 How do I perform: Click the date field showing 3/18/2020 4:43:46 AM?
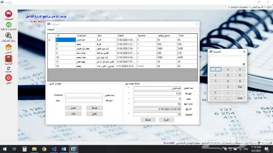tap(157, 109)
